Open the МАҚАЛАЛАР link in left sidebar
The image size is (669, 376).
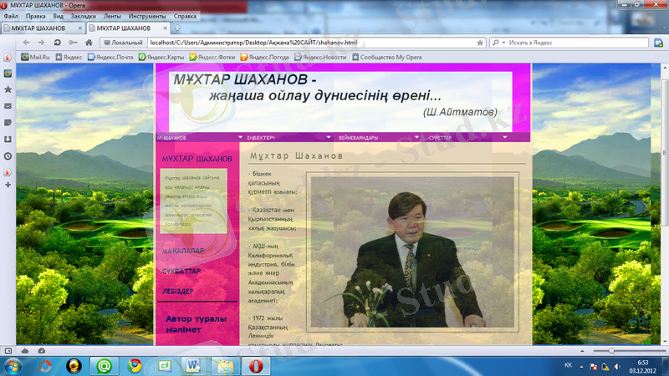click(183, 251)
